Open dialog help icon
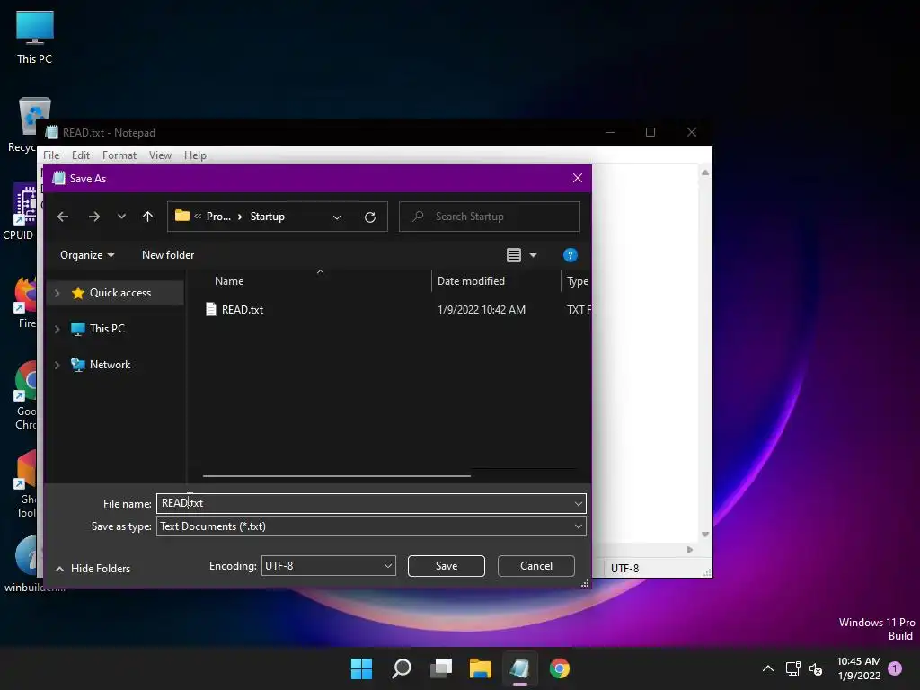Screen dimensions: 920x690 571,255
